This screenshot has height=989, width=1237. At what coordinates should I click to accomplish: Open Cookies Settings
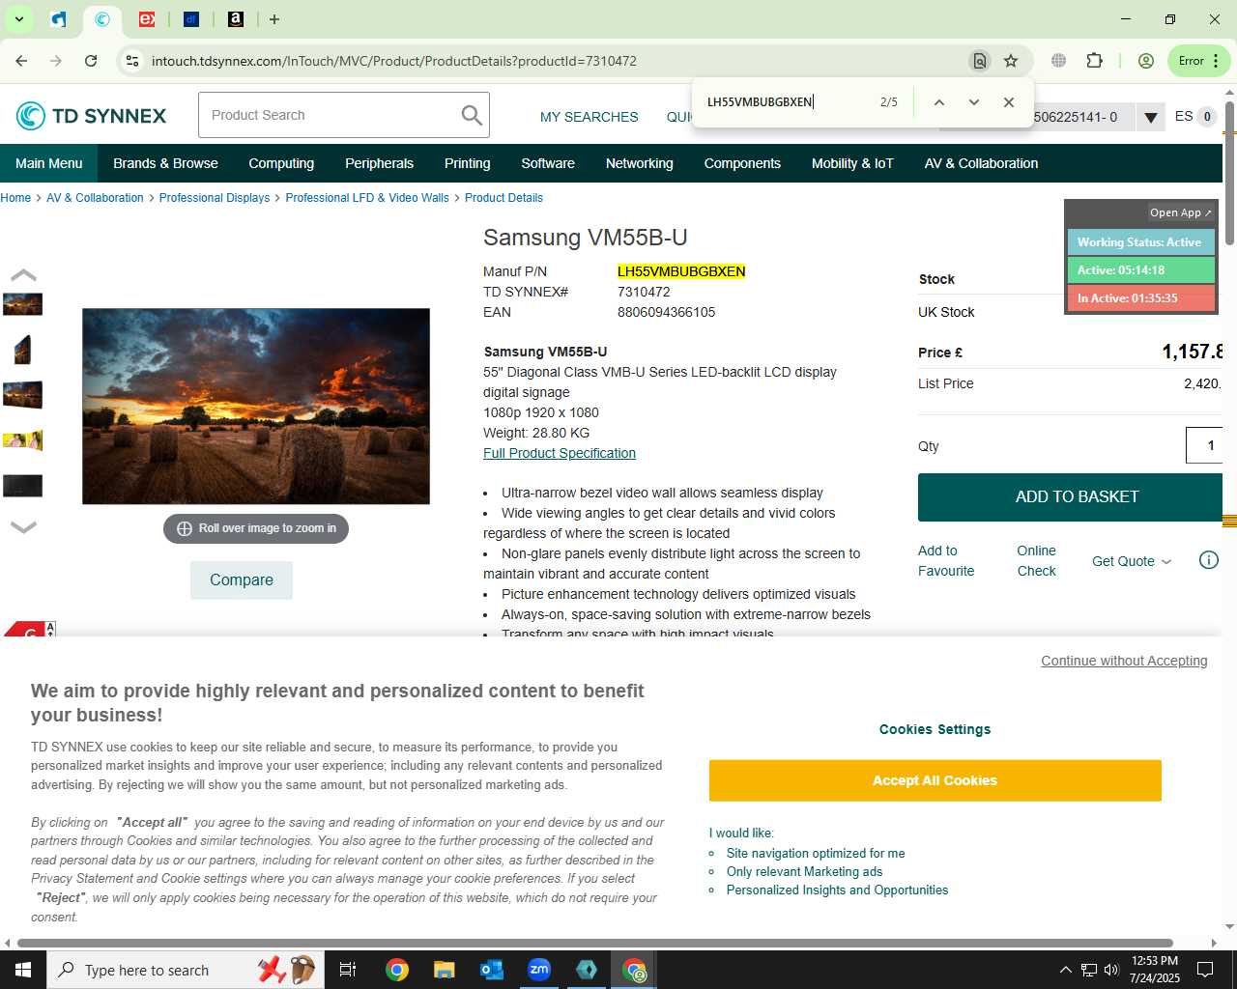tap(935, 729)
